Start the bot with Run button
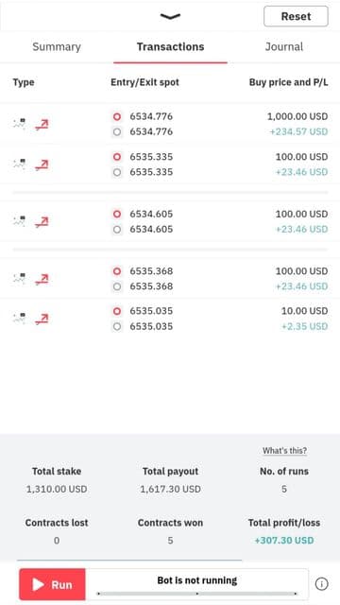This screenshot has height=605, width=340. [x=53, y=584]
